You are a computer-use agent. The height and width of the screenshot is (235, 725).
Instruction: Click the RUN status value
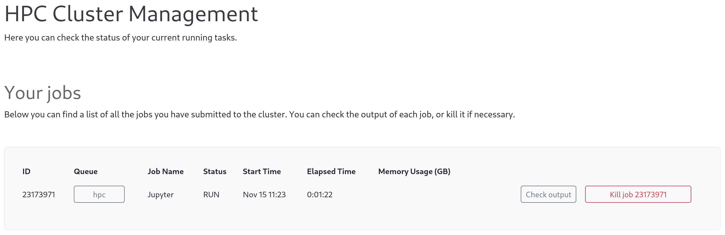click(x=211, y=194)
